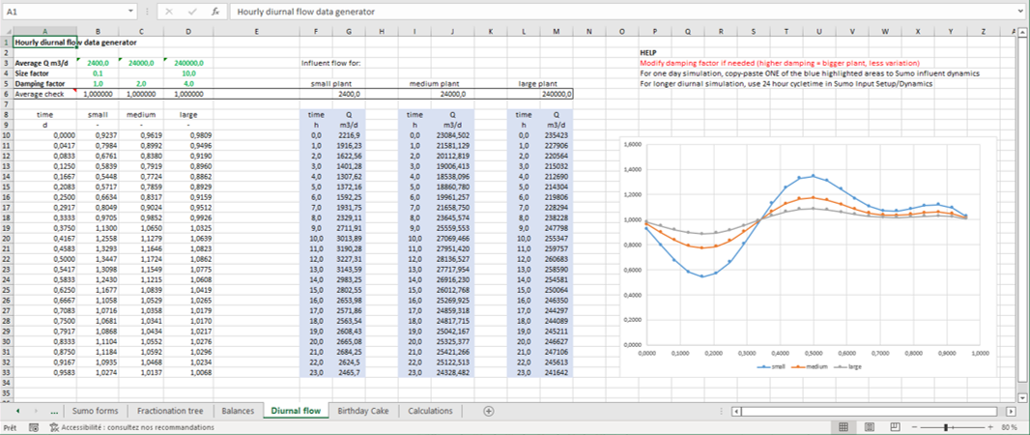Switch to Page Layout view icon
Viewport: 1030px width, 435px height.
pos(871,426)
